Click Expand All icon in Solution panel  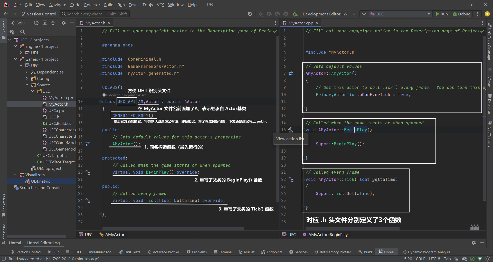[x=45, y=23]
